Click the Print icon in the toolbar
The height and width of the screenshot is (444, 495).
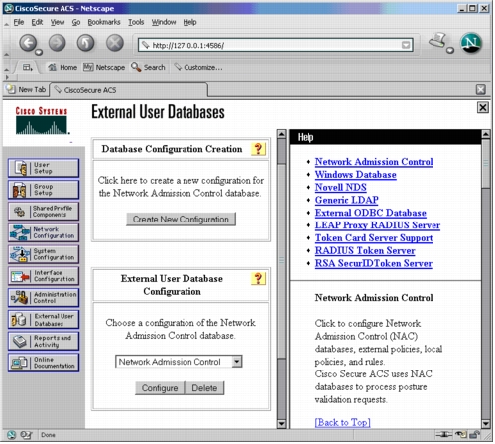[x=437, y=41]
